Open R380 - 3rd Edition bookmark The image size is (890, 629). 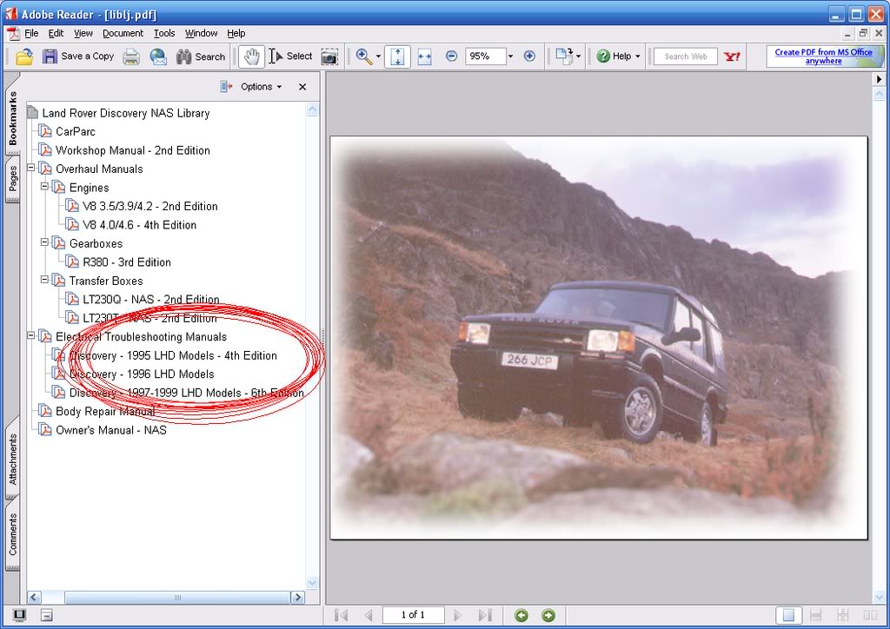[127, 262]
